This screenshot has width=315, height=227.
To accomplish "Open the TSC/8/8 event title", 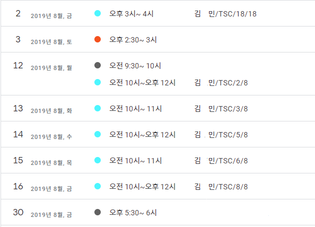I will 221,186.
